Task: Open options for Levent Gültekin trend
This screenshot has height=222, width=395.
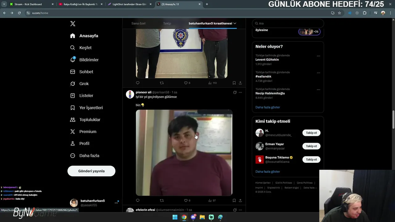Action: 318,56
